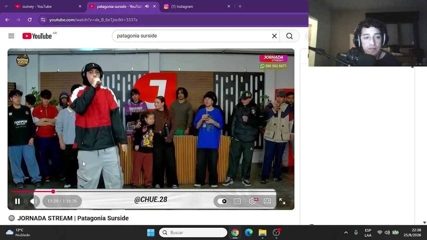Close the 'outvey - YouTube' tab
The width and height of the screenshot is (427, 240).
[80, 6]
